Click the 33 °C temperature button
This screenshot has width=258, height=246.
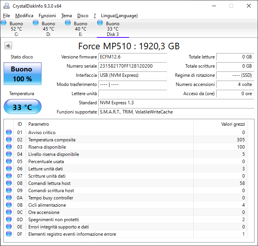tap(23, 107)
